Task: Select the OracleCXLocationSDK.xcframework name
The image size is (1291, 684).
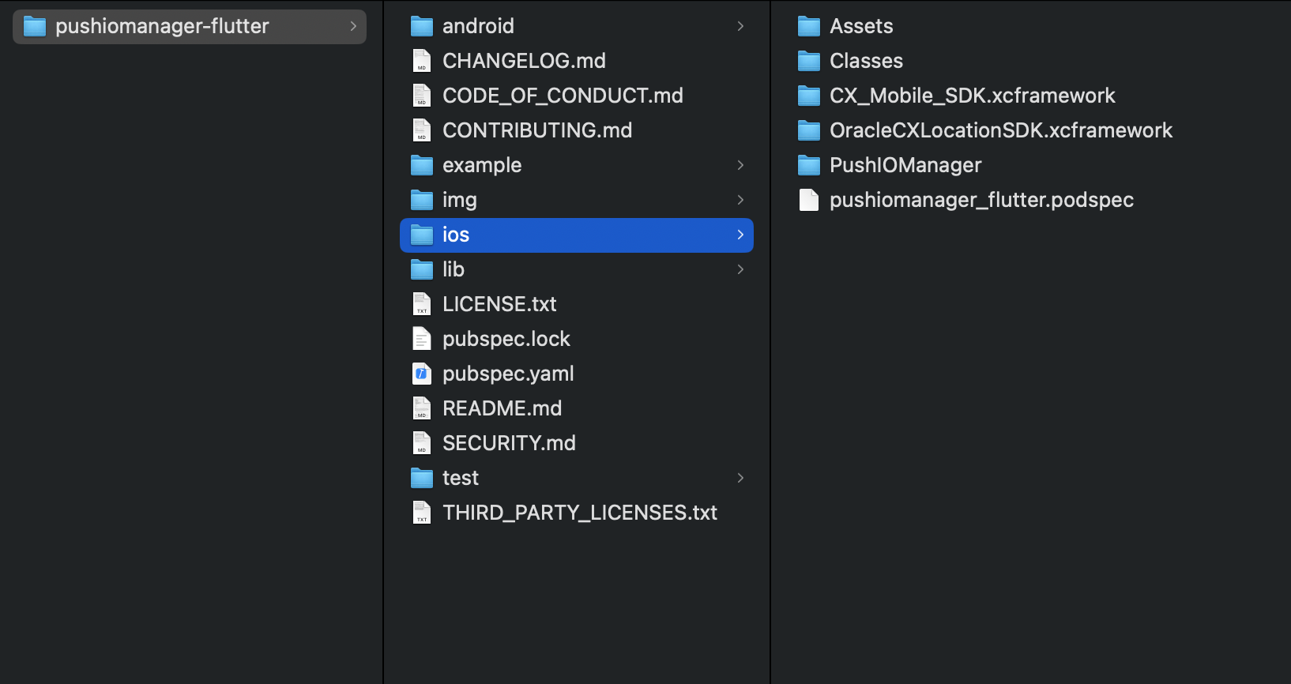Action: tap(1001, 130)
